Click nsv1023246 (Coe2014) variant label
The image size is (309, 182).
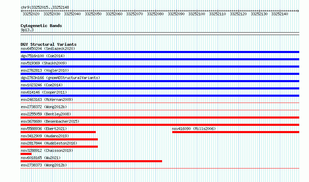[42, 85]
